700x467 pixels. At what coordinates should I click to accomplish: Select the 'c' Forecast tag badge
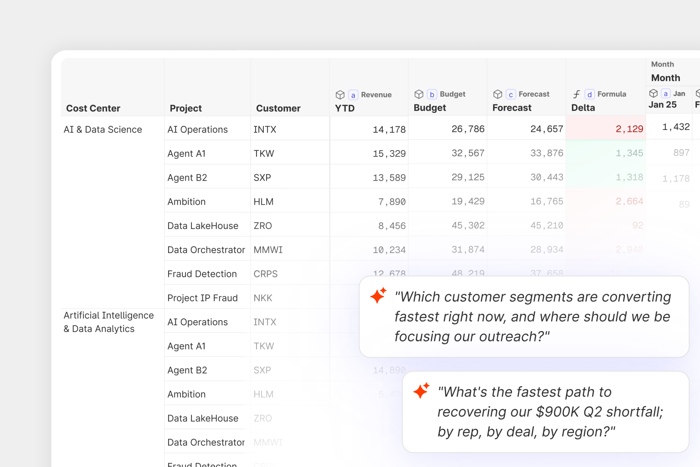point(510,94)
